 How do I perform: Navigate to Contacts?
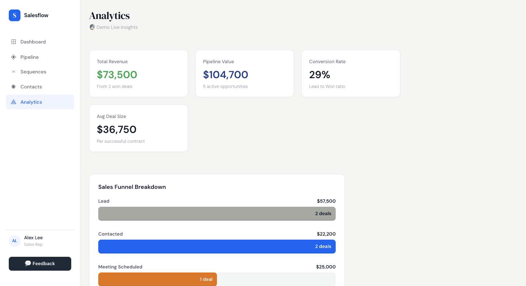[x=40, y=87]
